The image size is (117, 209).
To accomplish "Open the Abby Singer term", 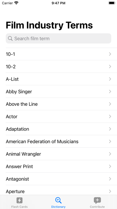I will point(61,92).
